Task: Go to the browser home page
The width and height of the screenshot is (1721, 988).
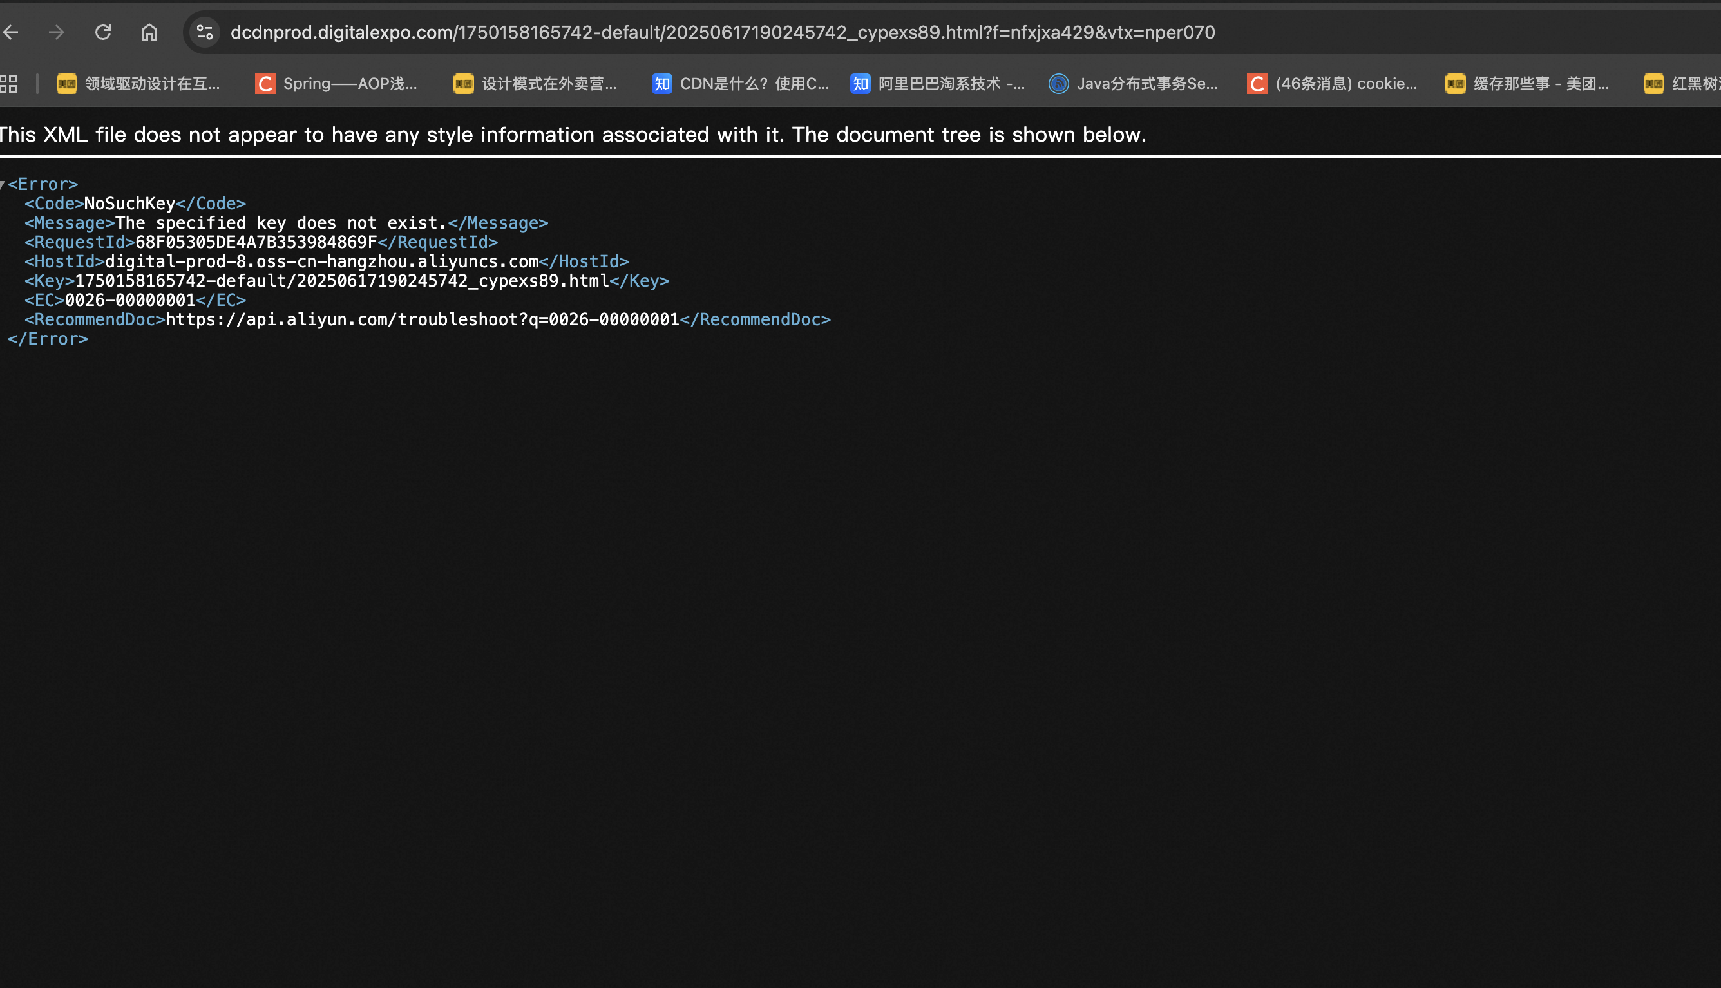Action: [x=149, y=32]
